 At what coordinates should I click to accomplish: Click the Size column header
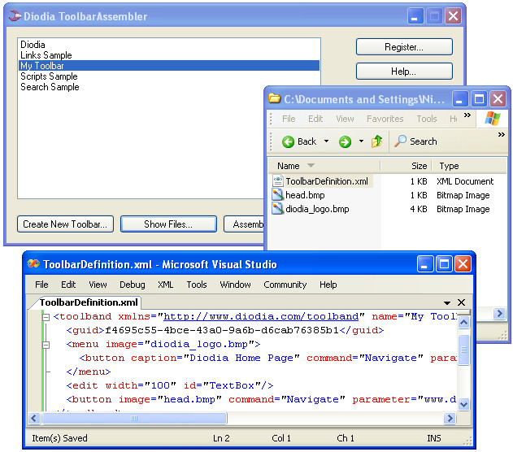point(406,166)
